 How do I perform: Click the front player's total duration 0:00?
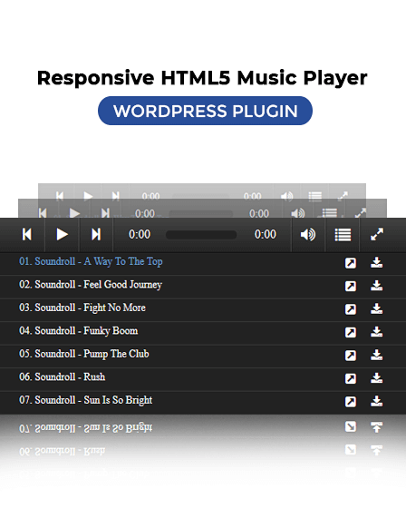[x=266, y=234]
